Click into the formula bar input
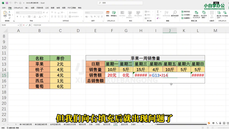Screen dimensions: 229x129 130,25
